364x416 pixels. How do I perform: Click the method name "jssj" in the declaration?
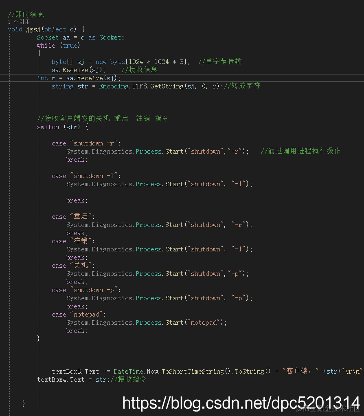33,29
